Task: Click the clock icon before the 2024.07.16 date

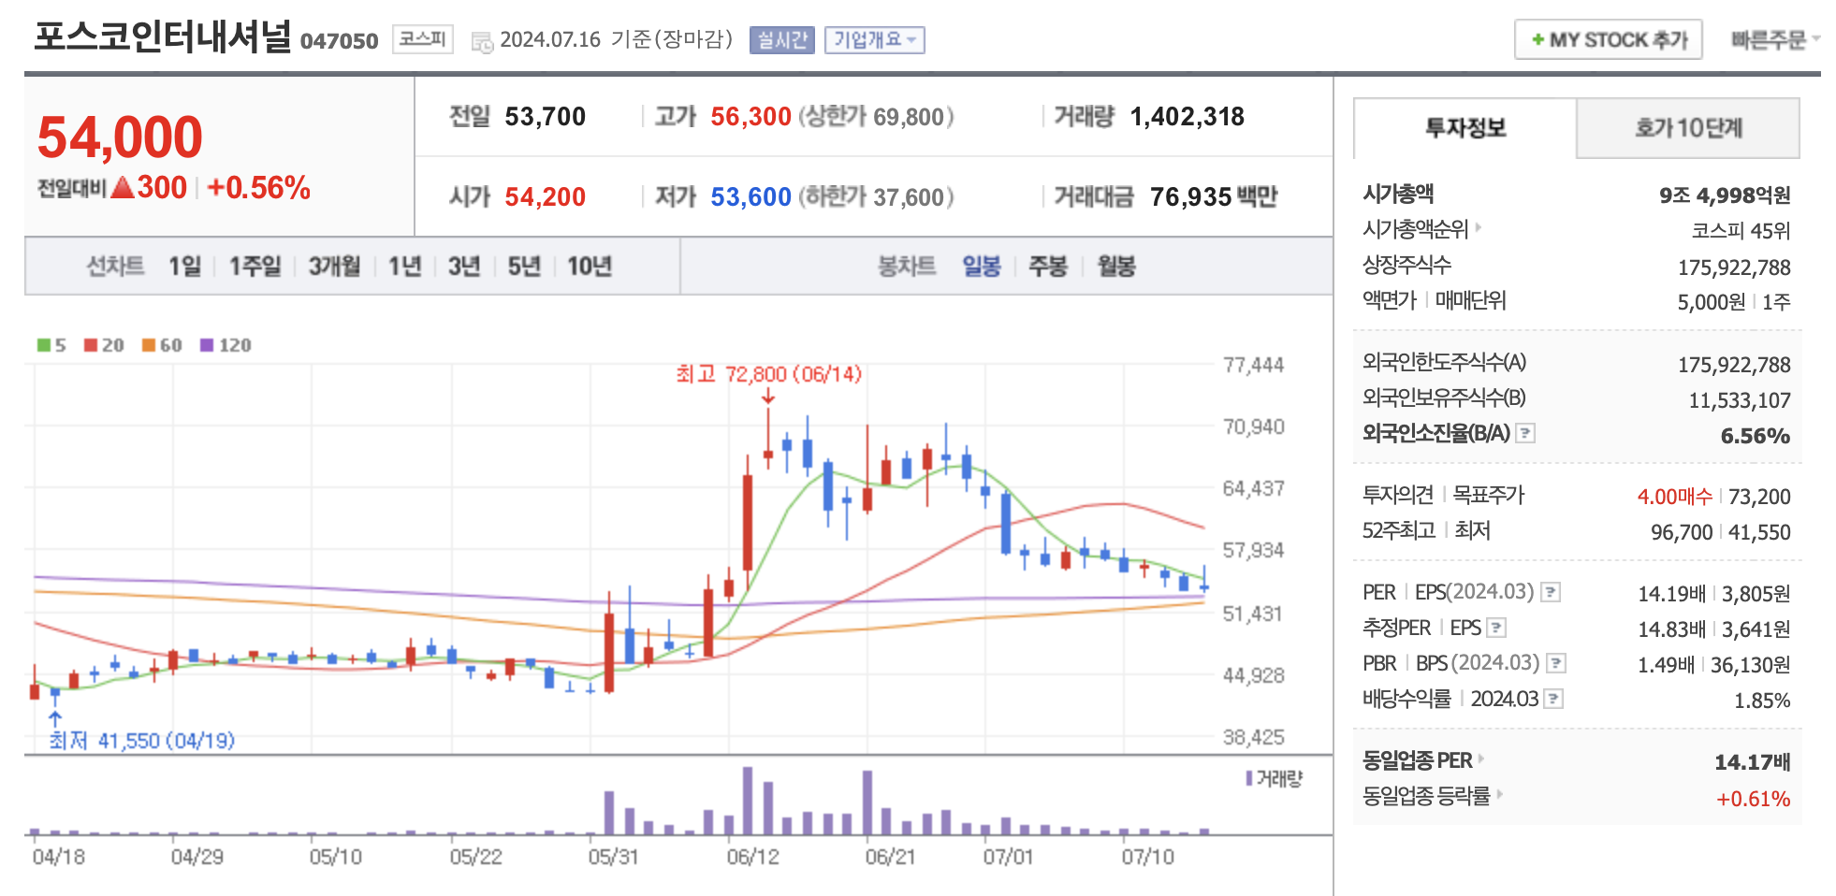Action: point(481,41)
